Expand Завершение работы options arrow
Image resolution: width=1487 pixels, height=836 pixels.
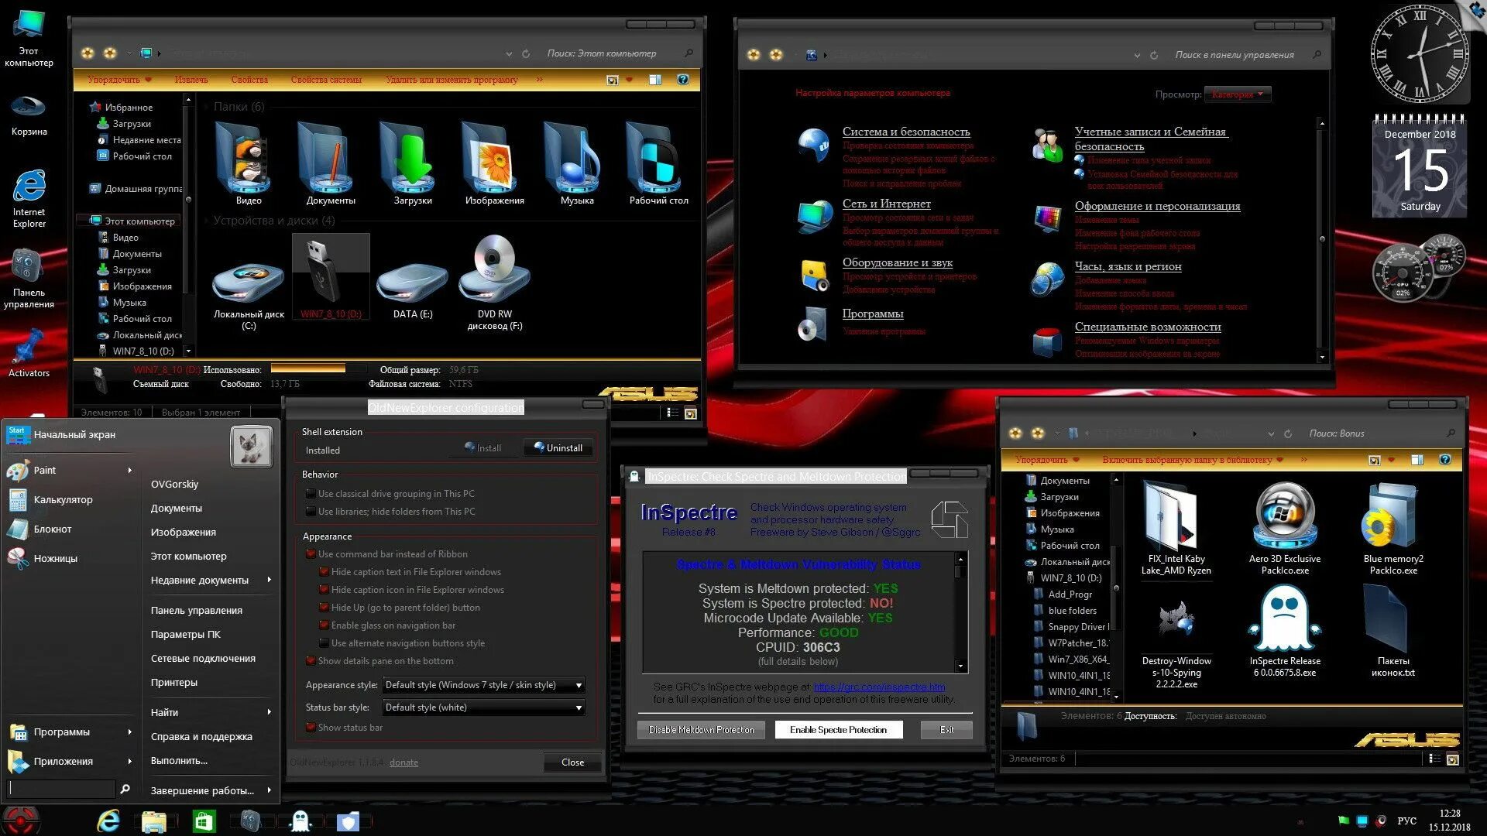tap(269, 790)
